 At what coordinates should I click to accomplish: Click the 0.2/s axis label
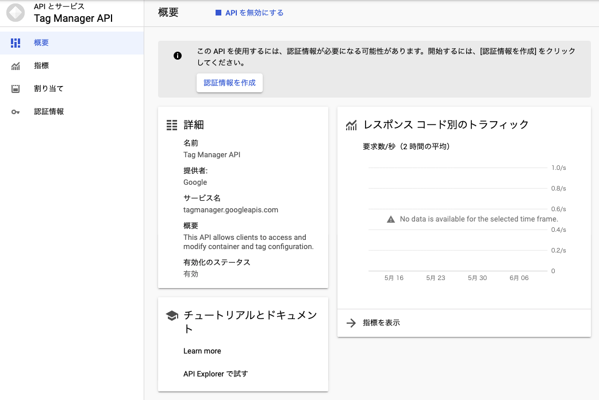[x=559, y=250]
